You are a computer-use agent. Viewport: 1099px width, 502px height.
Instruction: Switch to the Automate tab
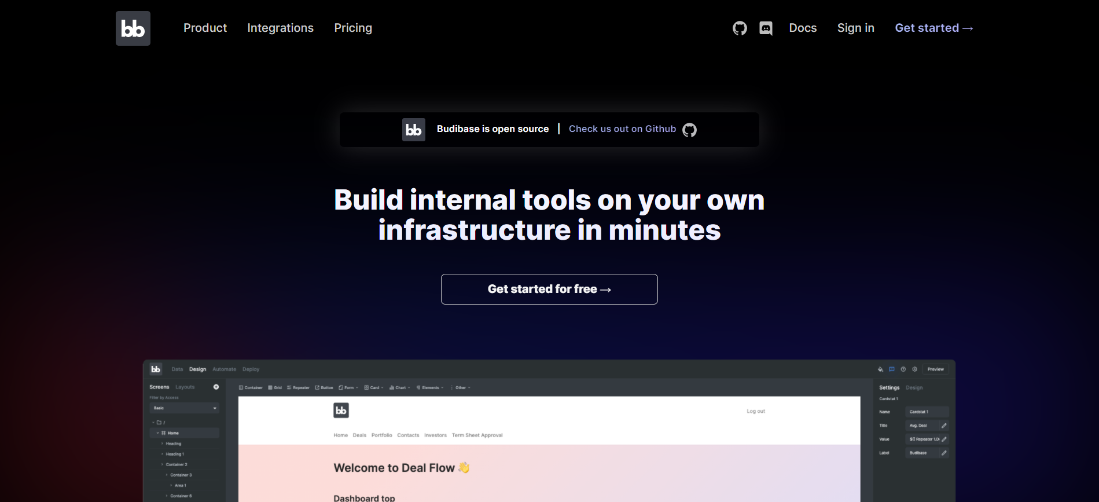[x=224, y=369]
